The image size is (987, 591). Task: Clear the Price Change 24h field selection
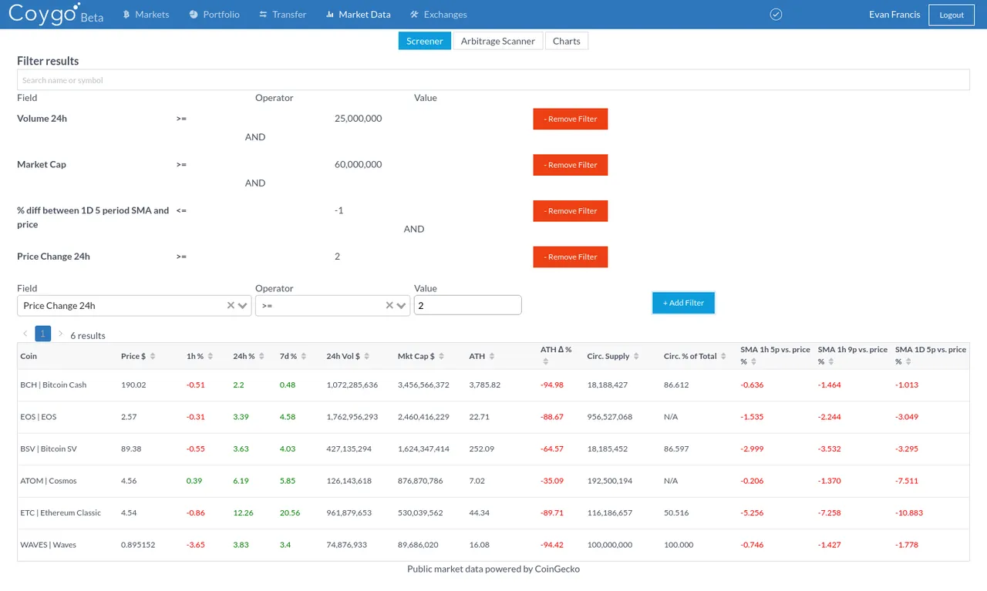pyautogui.click(x=231, y=305)
